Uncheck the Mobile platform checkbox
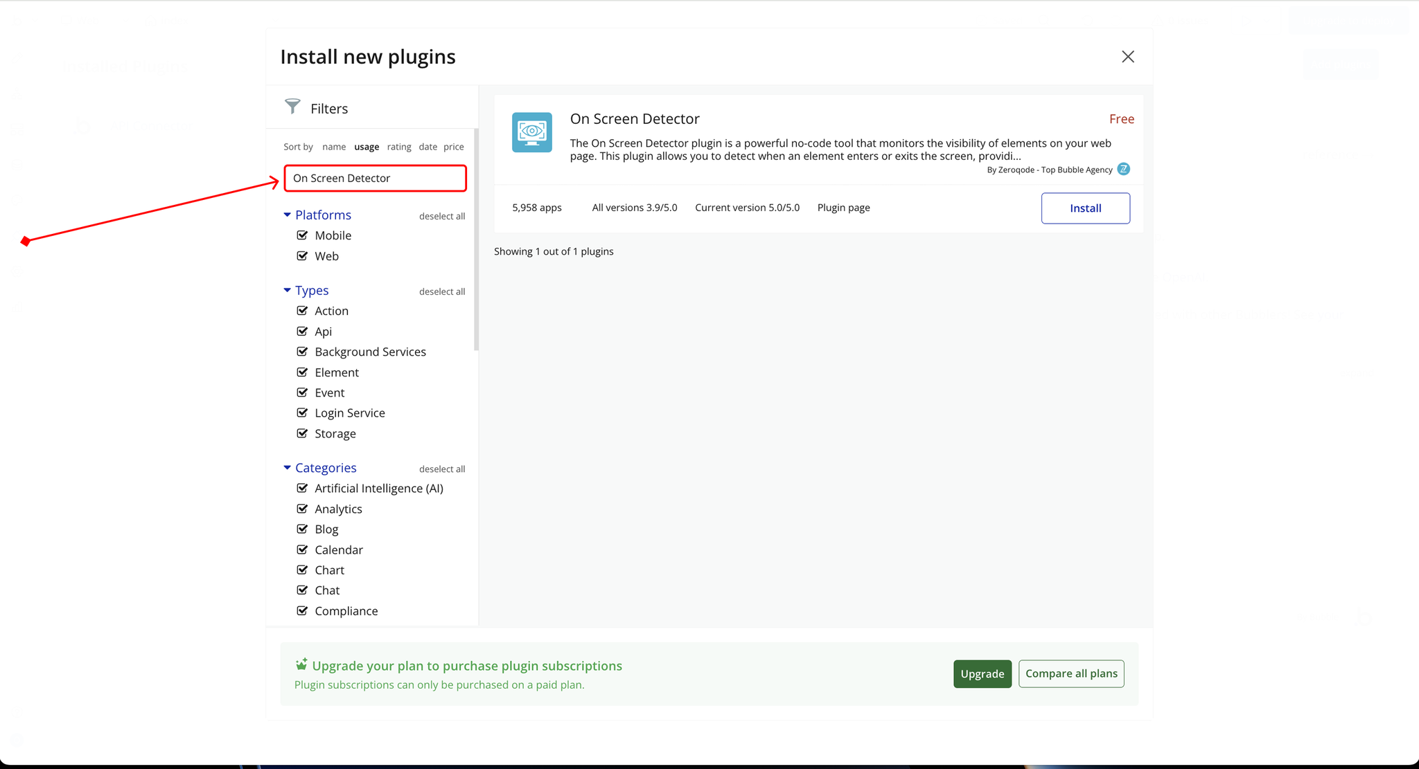 pyautogui.click(x=302, y=235)
